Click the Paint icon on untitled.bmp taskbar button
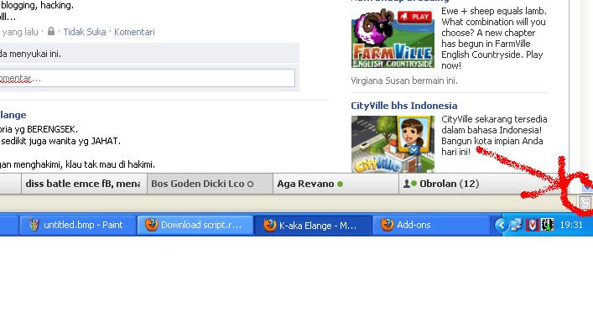 click(x=34, y=225)
